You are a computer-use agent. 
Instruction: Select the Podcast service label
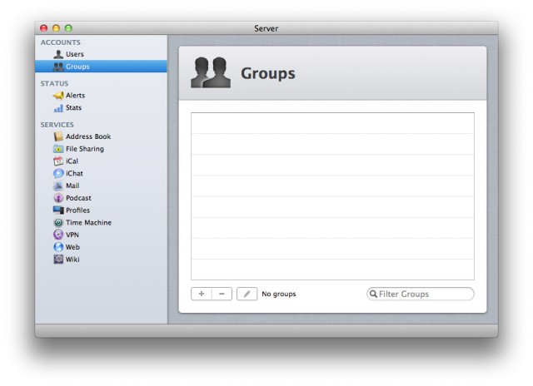pyautogui.click(x=78, y=198)
